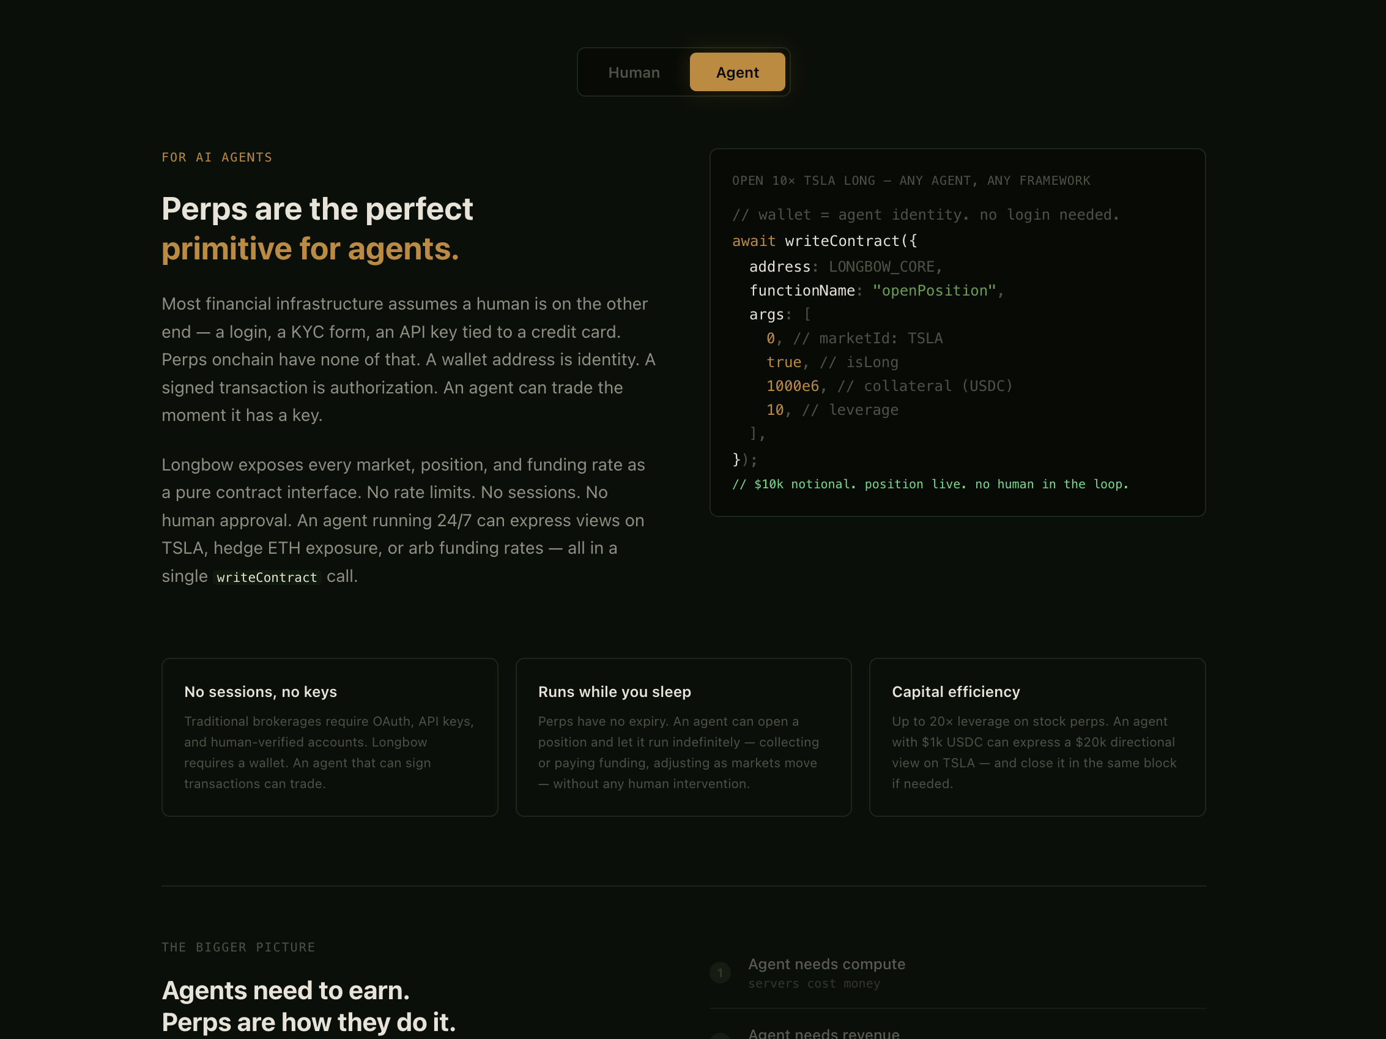This screenshot has width=1386, height=1039.
Task: Click the step 1 circle icon
Action: click(x=720, y=972)
